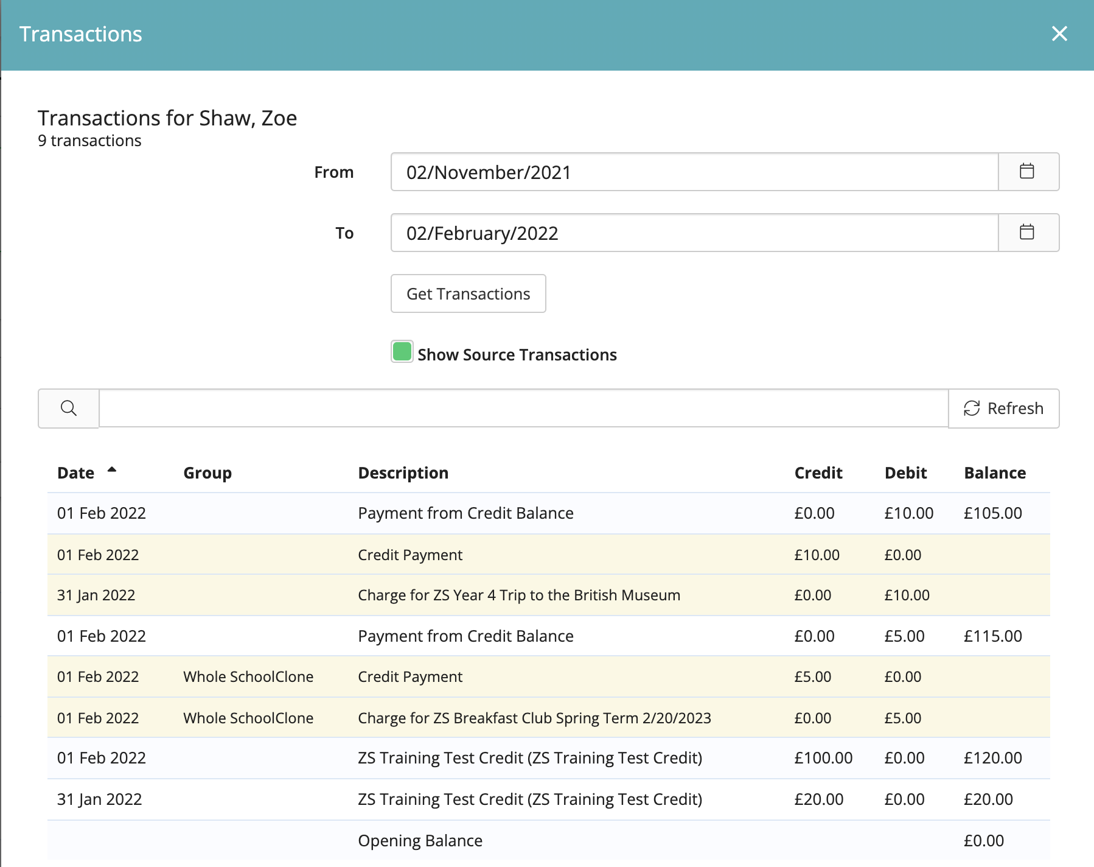
Task: Open the To date calendar picker
Action: click(1028, 233)
